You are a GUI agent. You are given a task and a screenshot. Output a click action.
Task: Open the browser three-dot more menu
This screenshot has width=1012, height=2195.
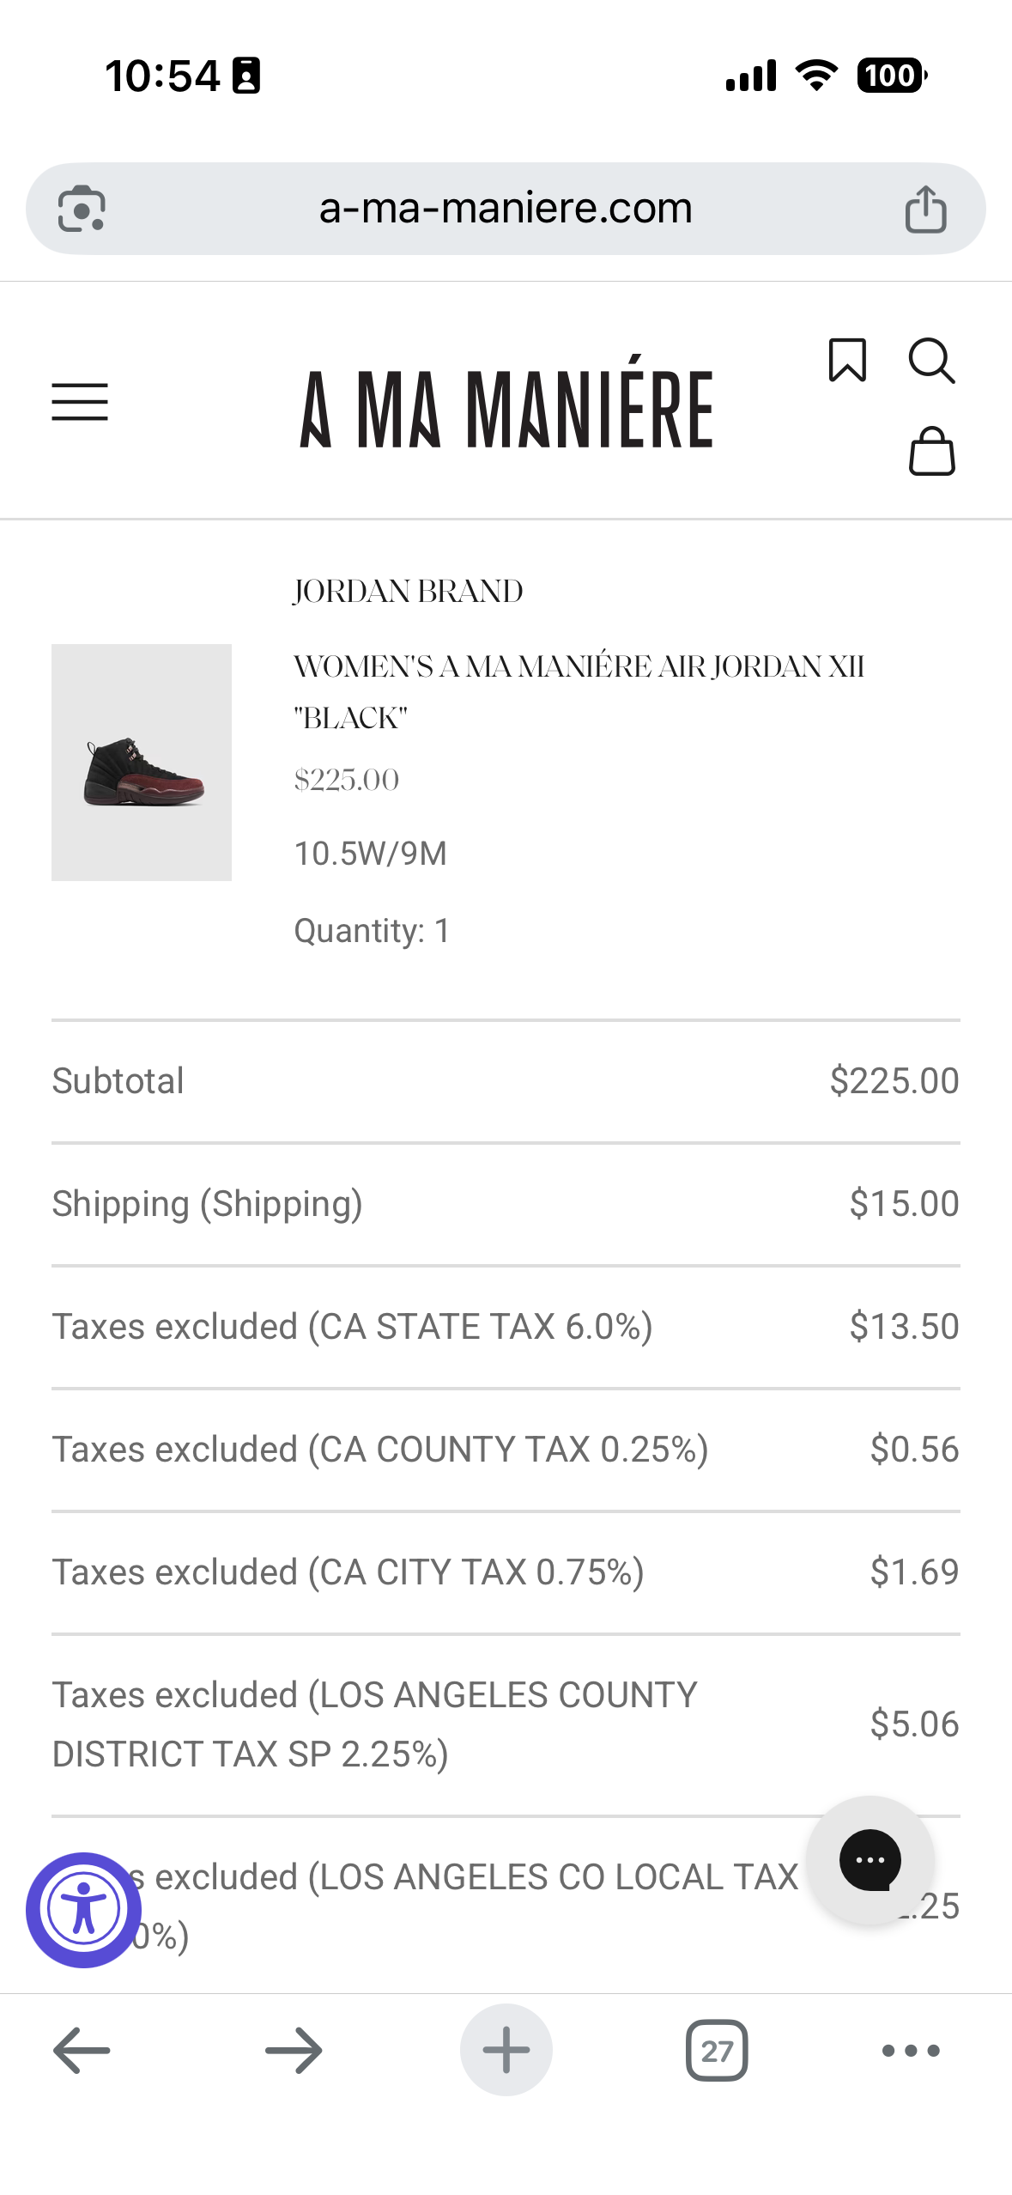[911, 2050]
